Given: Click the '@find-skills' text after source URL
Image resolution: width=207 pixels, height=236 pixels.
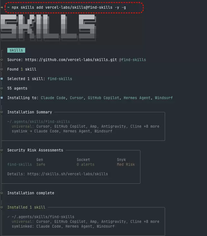Looking at the screenshot, I should click(132, 60).
